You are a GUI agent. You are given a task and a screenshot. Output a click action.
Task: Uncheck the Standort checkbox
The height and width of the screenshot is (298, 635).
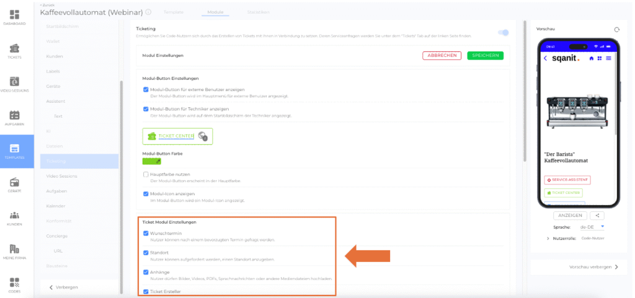[x=146, y=253]
